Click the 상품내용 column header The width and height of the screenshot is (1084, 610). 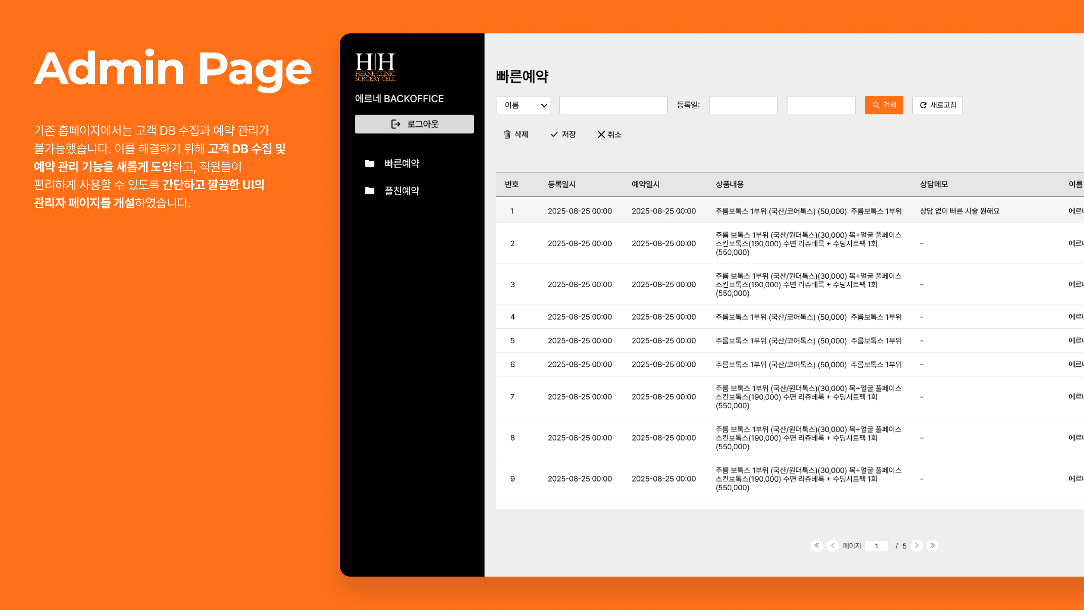[x=730, y=185]
